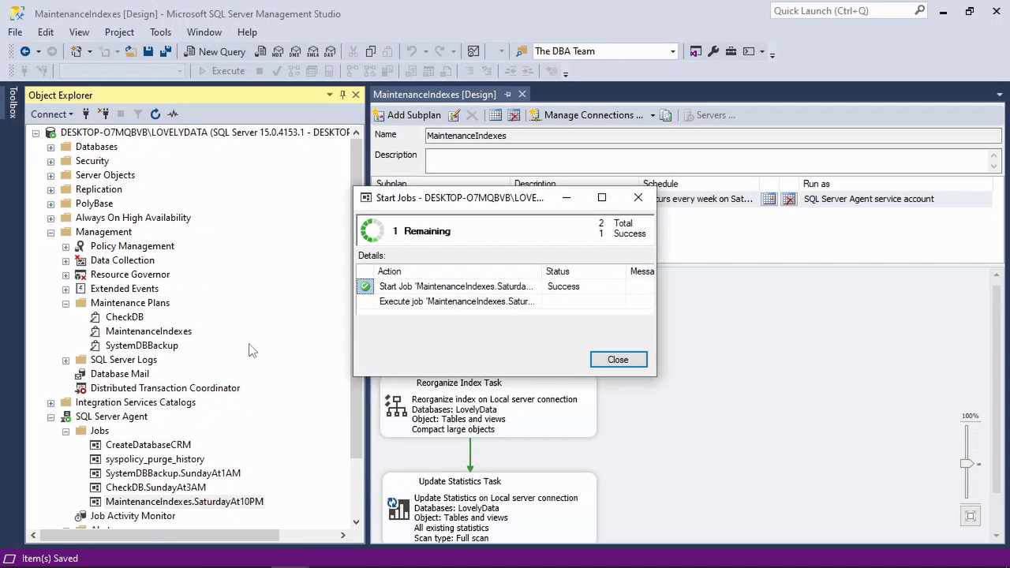Open the Connect dropdown in Object Explorer
Viewport: 1010px width, 568px height.
(53, 114)
